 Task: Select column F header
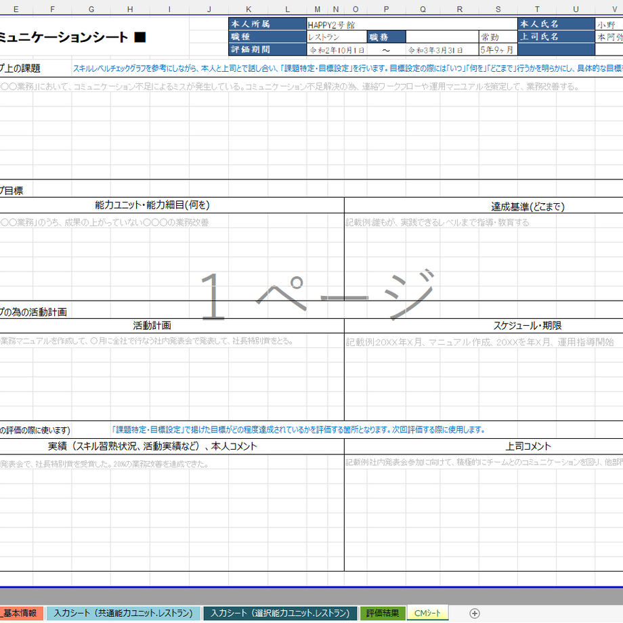pos(52,9)
